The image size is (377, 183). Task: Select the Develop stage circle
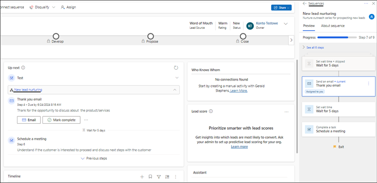point(56,36)
